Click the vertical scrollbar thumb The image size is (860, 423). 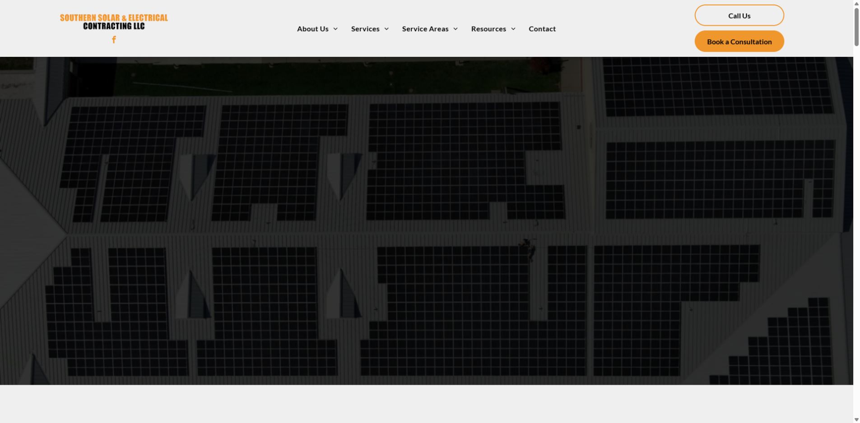(856, 27)
